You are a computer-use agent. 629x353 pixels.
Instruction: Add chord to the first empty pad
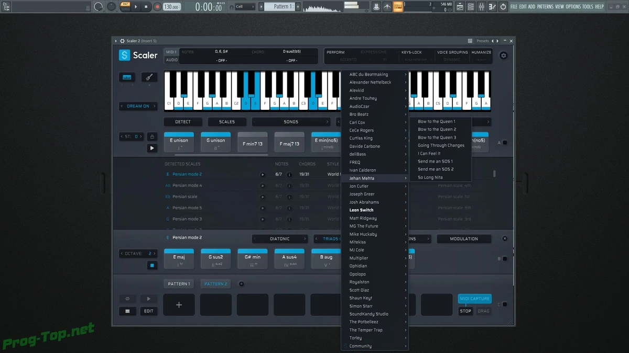point(179,304)
